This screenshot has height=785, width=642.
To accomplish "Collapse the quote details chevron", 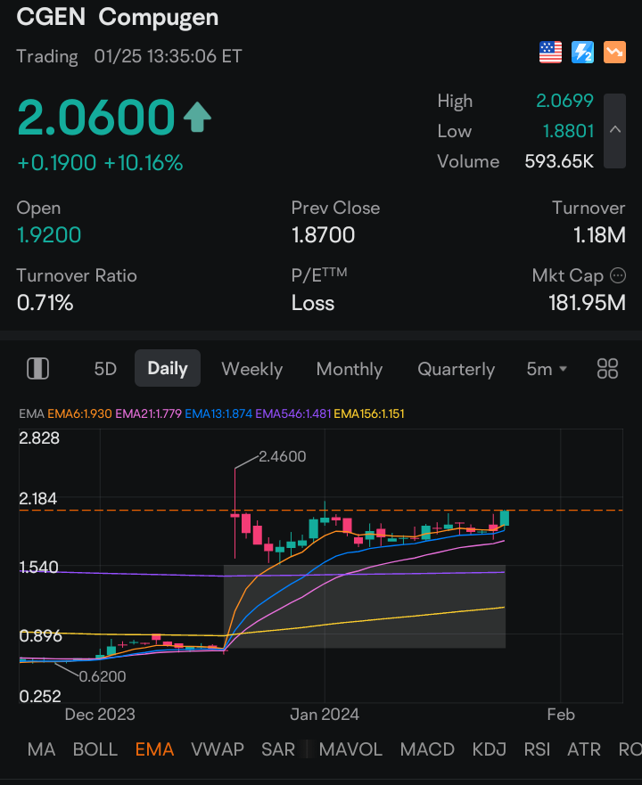I will tap(615, 131).
